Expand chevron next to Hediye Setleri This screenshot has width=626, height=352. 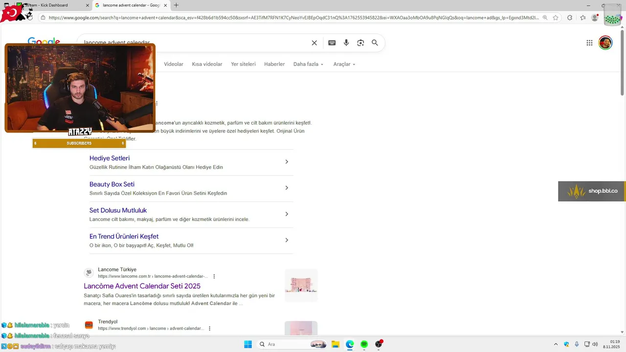click(287, 162)
